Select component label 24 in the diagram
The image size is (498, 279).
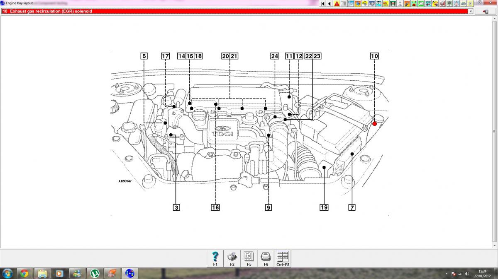point(274,56)
